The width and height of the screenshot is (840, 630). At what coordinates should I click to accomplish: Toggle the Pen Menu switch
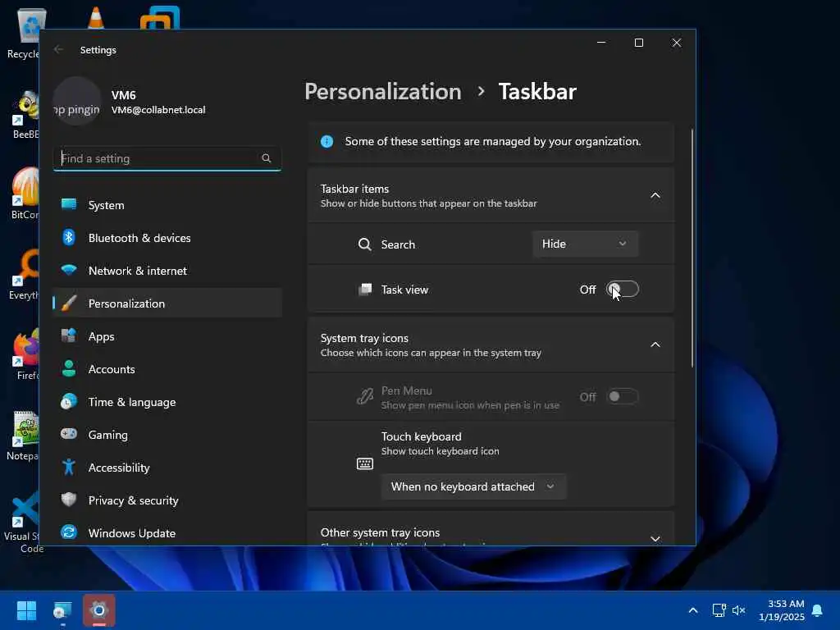coord(623,396)
